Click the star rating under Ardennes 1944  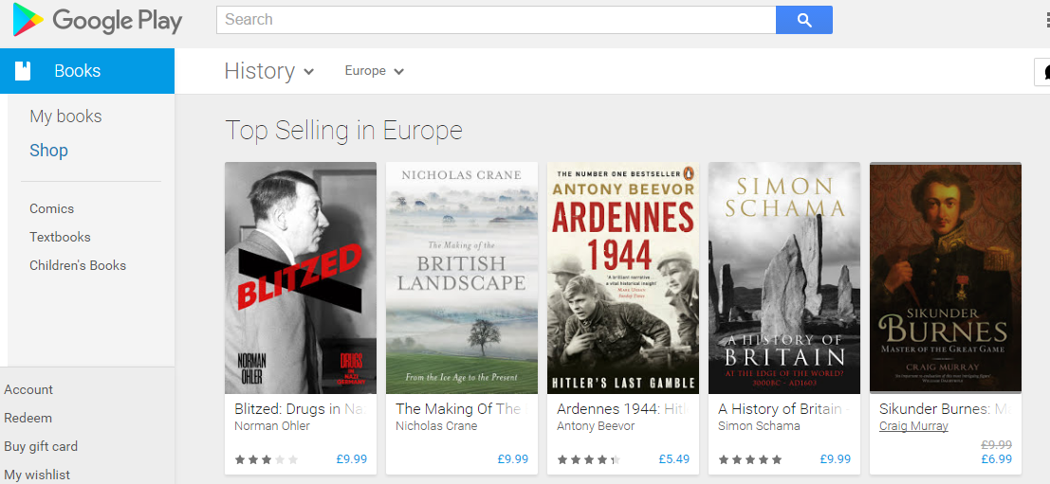tap(589, 459)
